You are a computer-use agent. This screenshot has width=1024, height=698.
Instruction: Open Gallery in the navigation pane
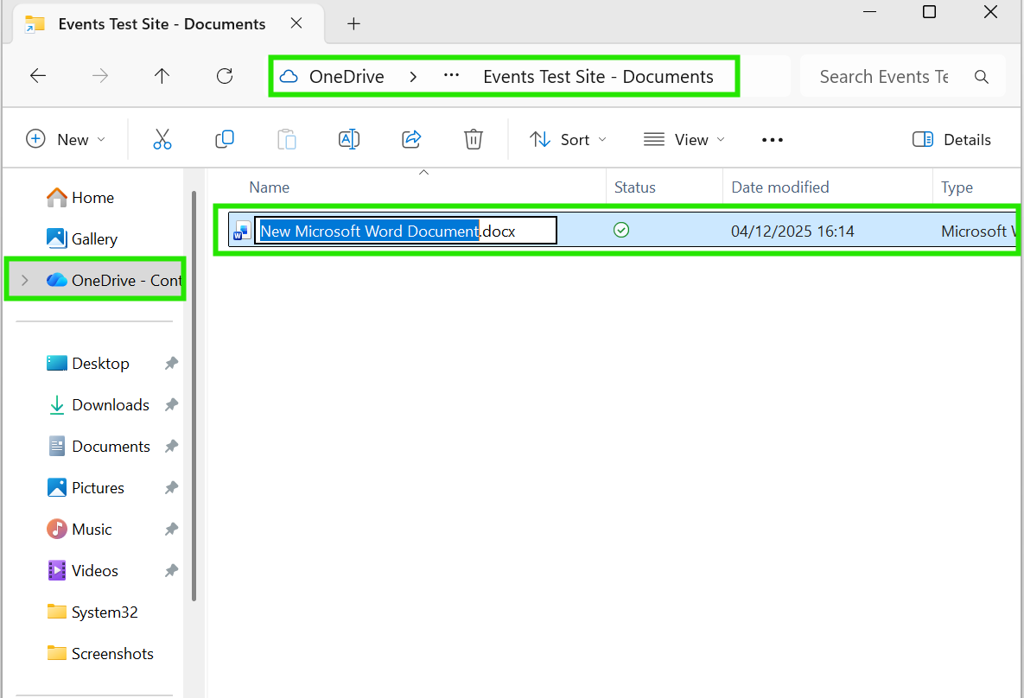pos(81,239)
